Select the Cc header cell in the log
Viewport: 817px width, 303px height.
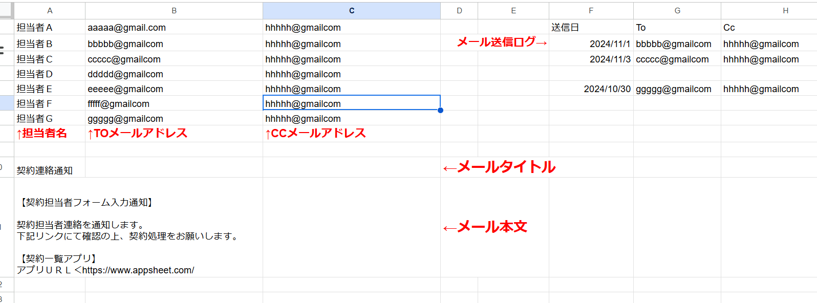click(x=769, y=27)
